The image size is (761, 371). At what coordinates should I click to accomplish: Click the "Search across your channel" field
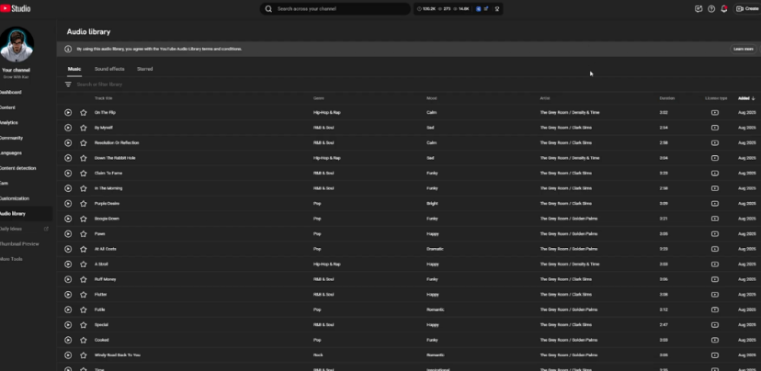tap(335, 8)
